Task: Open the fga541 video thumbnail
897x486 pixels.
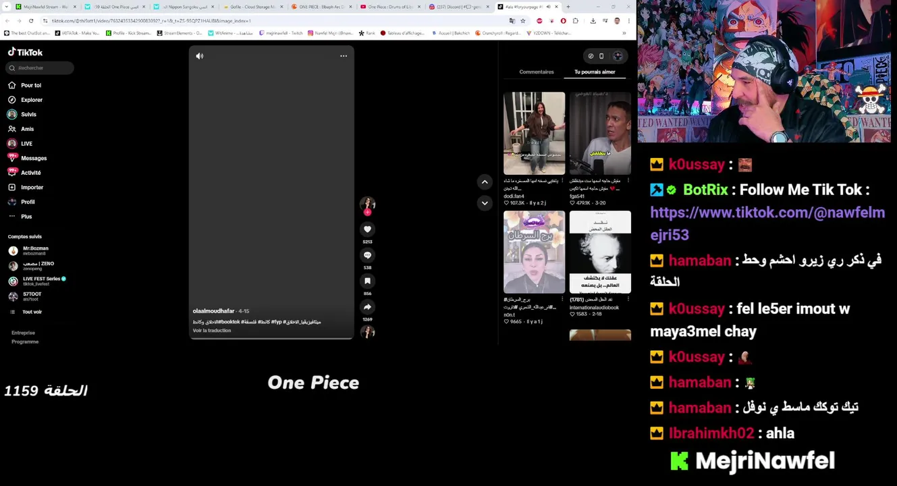Action: pyautogui.click(x=600, y=134)
